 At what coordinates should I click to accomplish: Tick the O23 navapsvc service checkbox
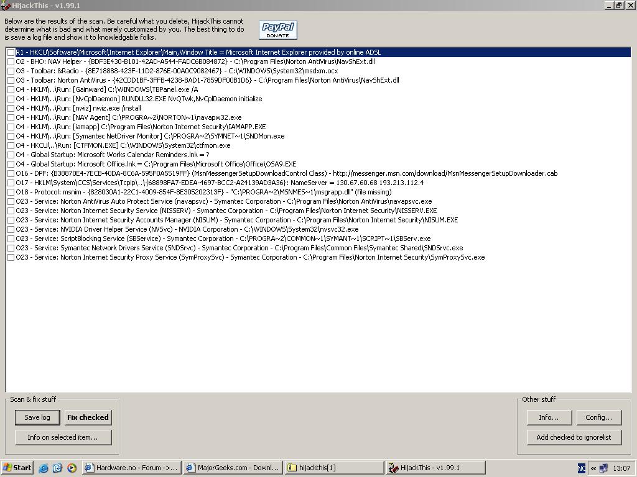(11, 202)
